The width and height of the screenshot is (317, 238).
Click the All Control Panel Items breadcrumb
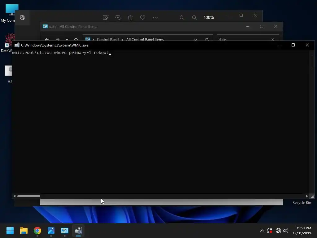coord(145,39)
